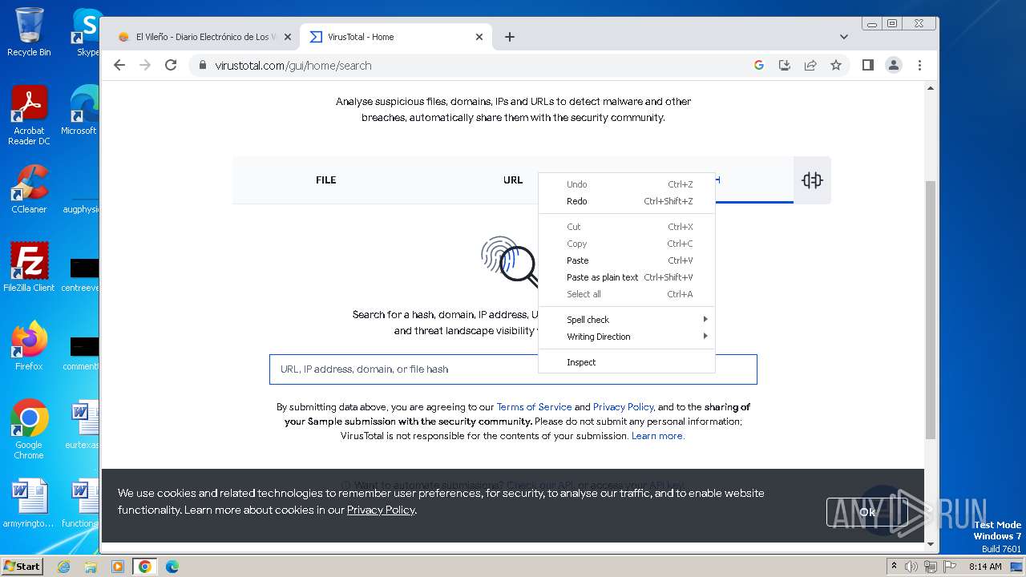This screenshot has width=1026, height=577.
Task: Open new tab with plus button
Action: [509, 37]
